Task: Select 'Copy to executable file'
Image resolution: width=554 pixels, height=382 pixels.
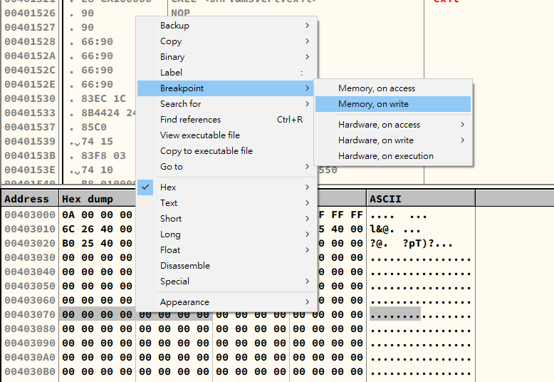Action: 206,151
